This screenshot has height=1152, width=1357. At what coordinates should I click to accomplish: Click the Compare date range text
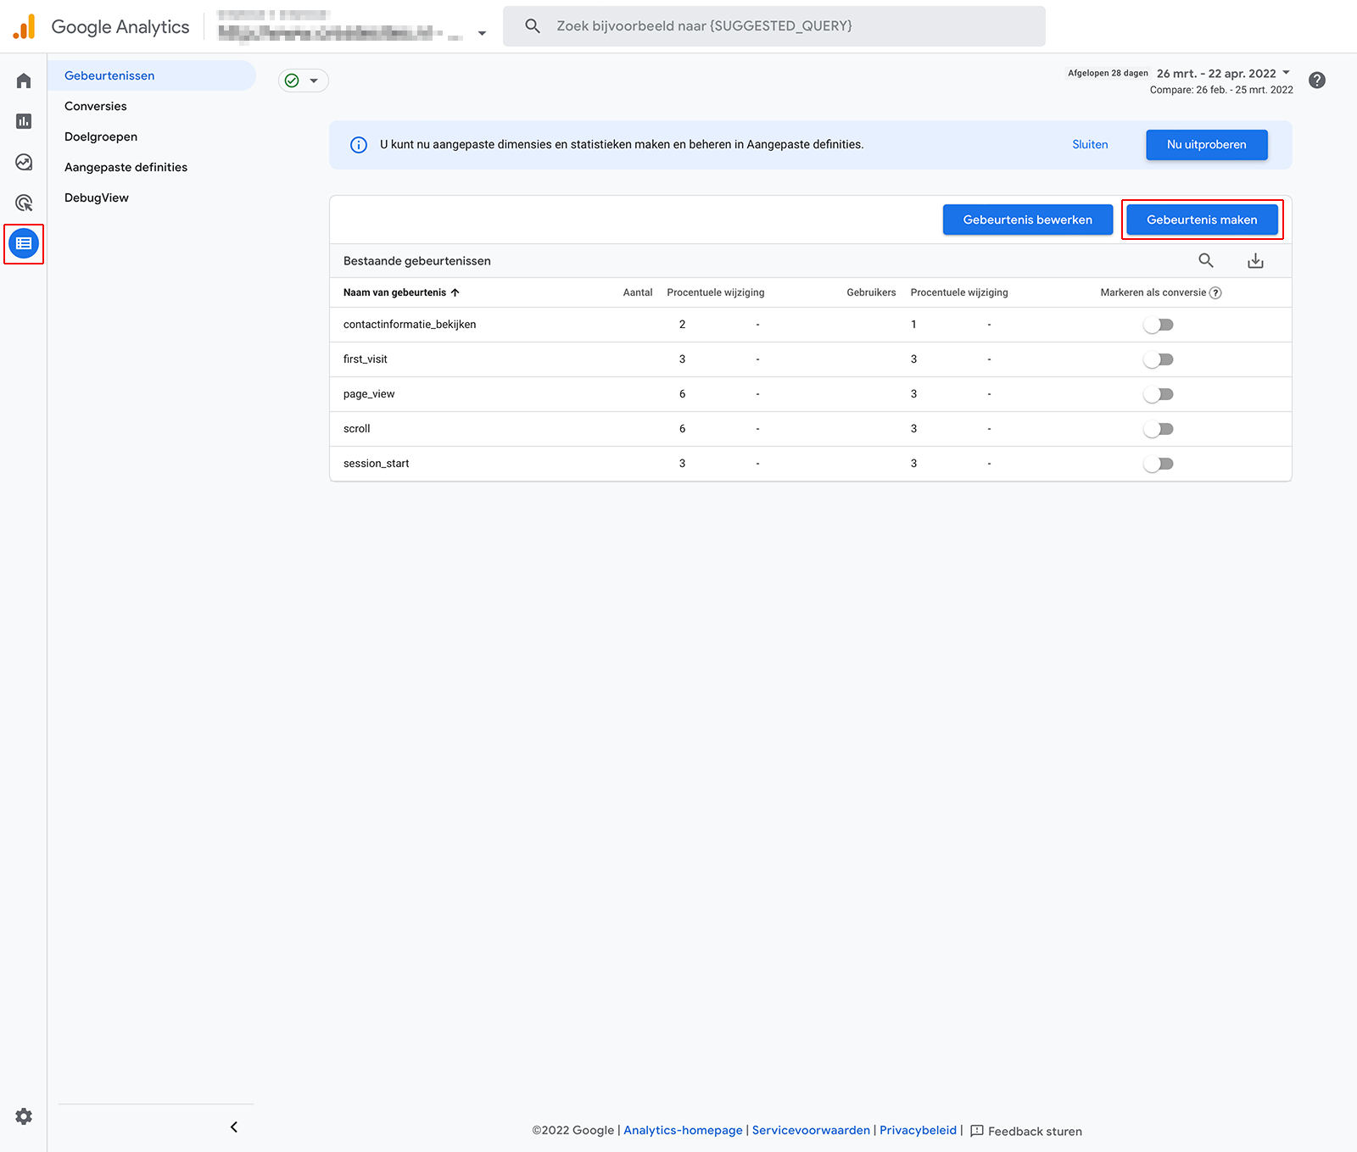point(1221,90)
